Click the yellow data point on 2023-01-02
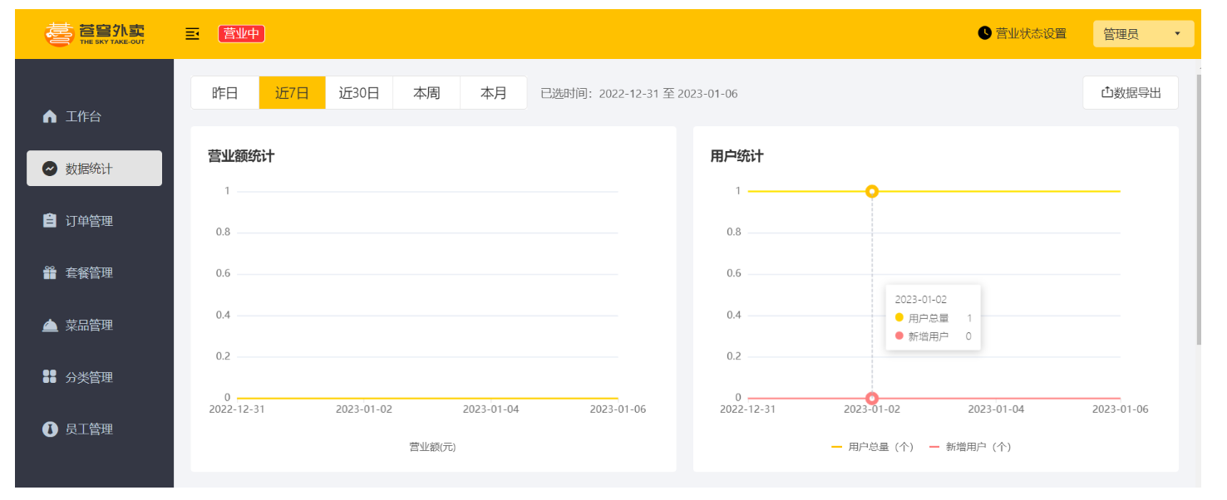The image size is (1227, 500). click(872, 191)
